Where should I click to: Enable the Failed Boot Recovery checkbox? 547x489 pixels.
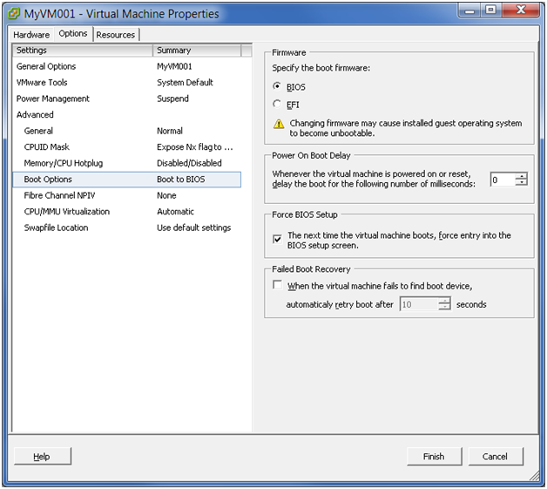(x=278, y=285)
